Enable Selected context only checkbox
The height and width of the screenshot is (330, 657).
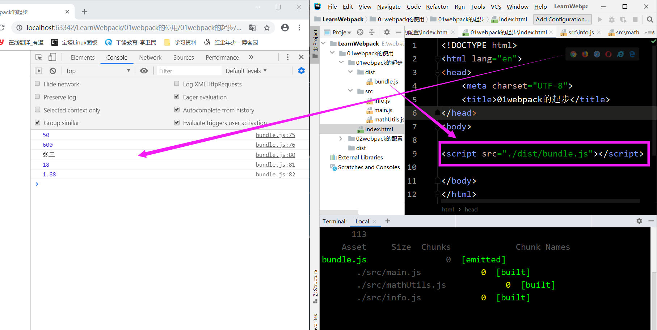coord(37,110)
